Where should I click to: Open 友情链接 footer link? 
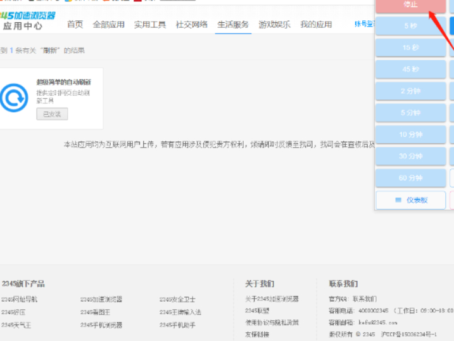pyautogui.click(x=257, y=334)
